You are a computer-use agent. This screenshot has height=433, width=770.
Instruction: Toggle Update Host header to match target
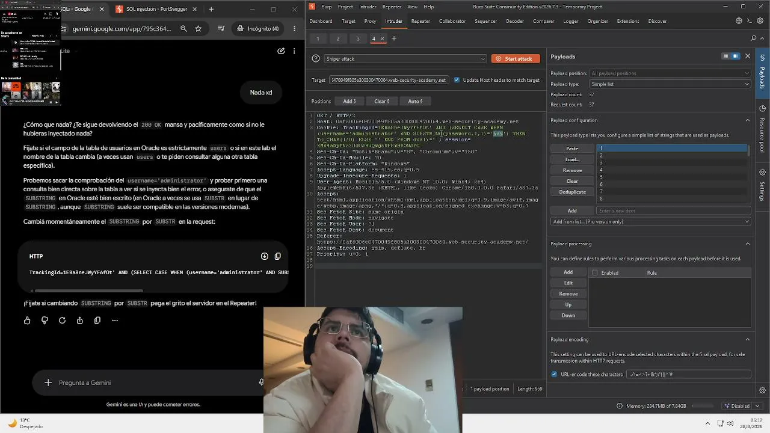pos(457,80)
